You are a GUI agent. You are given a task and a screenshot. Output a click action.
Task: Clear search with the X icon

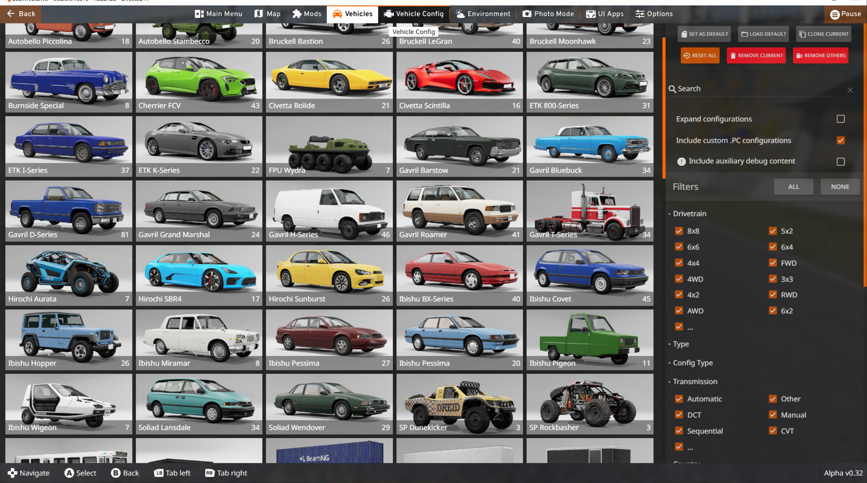(x=850, y=90)
